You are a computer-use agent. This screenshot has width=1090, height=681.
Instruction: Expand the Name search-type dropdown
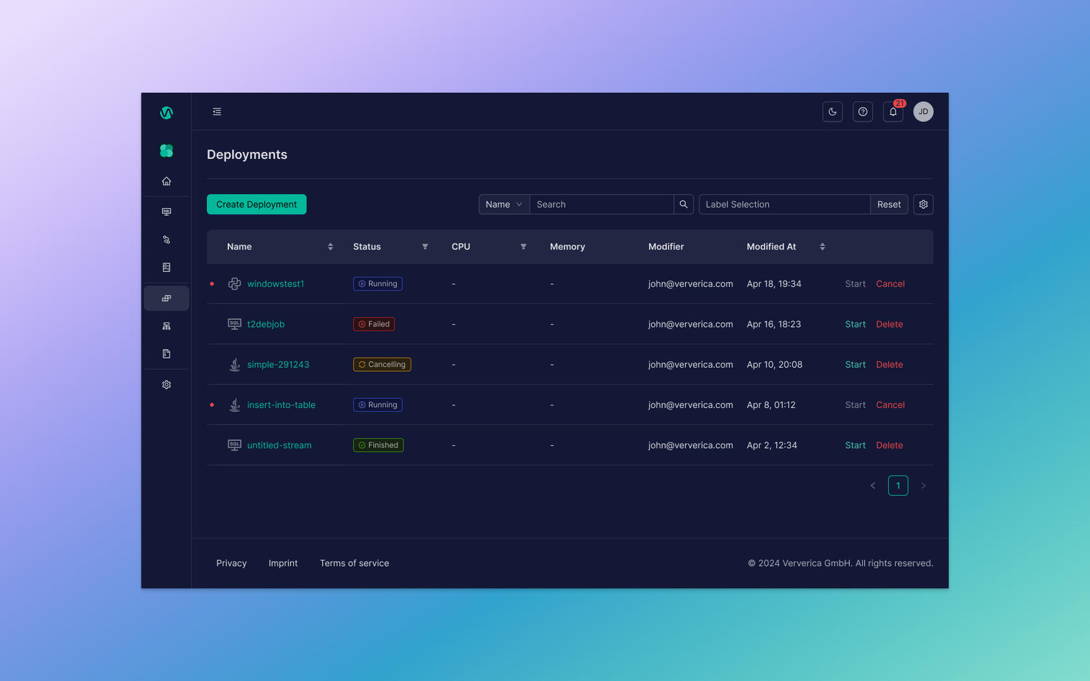[503, 204]
